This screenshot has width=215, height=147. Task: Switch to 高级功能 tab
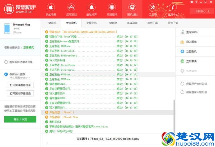(x=132, y=23)
